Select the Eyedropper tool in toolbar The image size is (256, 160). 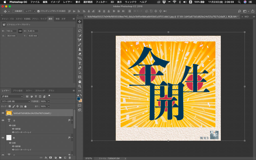tap(79, 40)
